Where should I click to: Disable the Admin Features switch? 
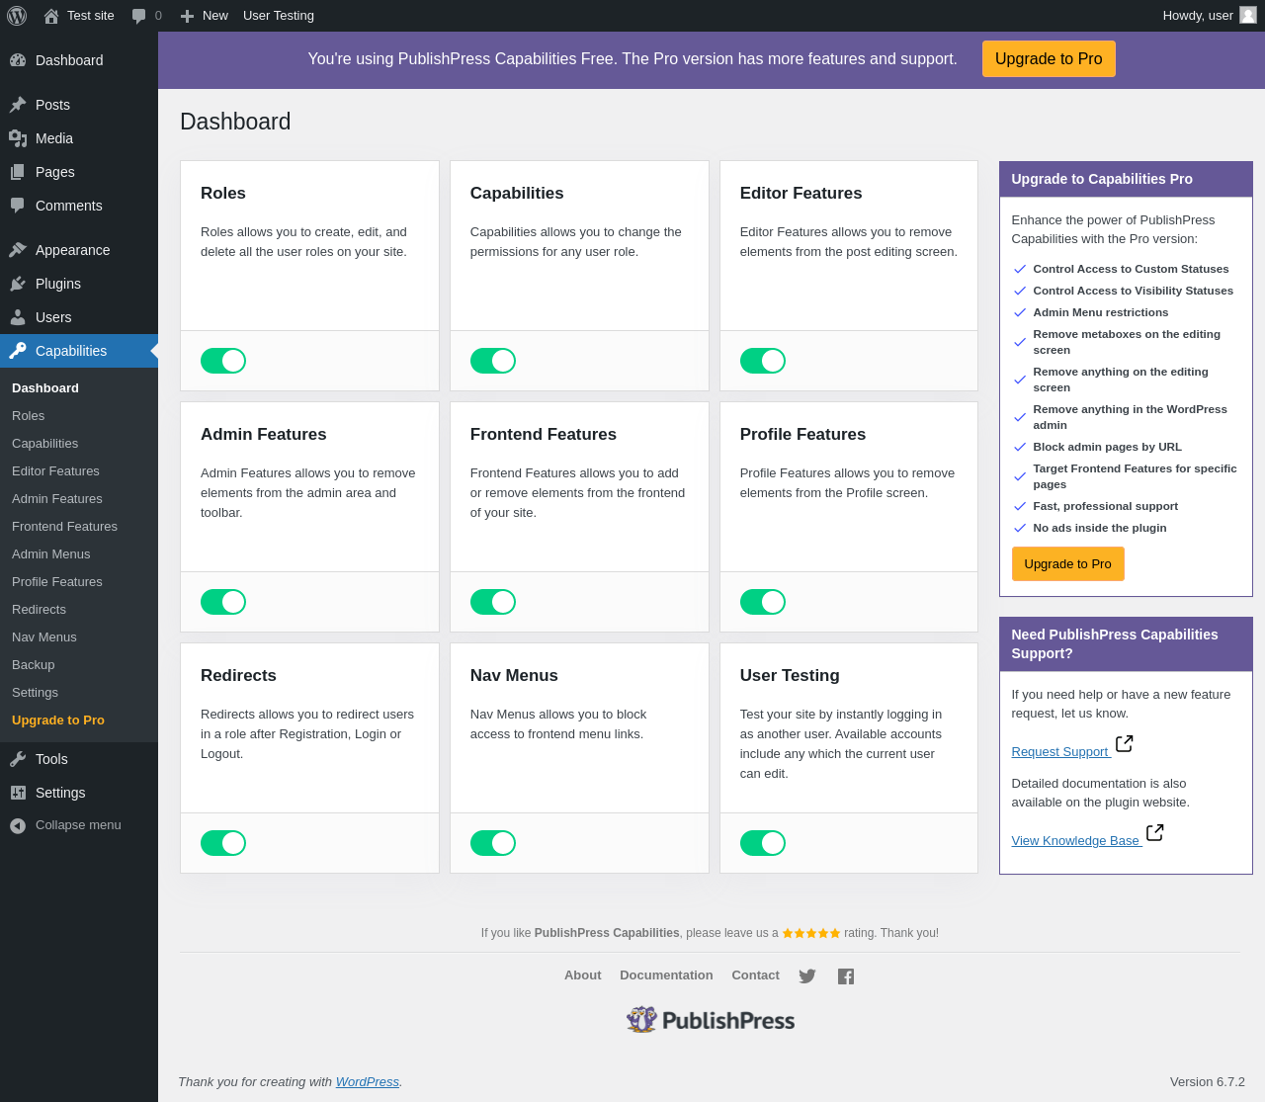(x=223, y=602)
